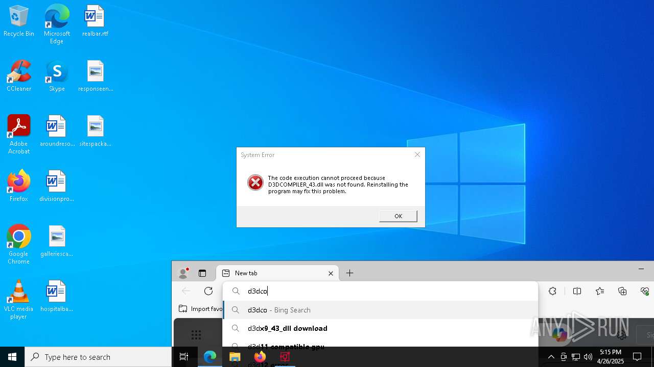The width and height of the screenshot is (654, 367).
Task: Minimize the Edge window
Action: click(x=641, y=269)
